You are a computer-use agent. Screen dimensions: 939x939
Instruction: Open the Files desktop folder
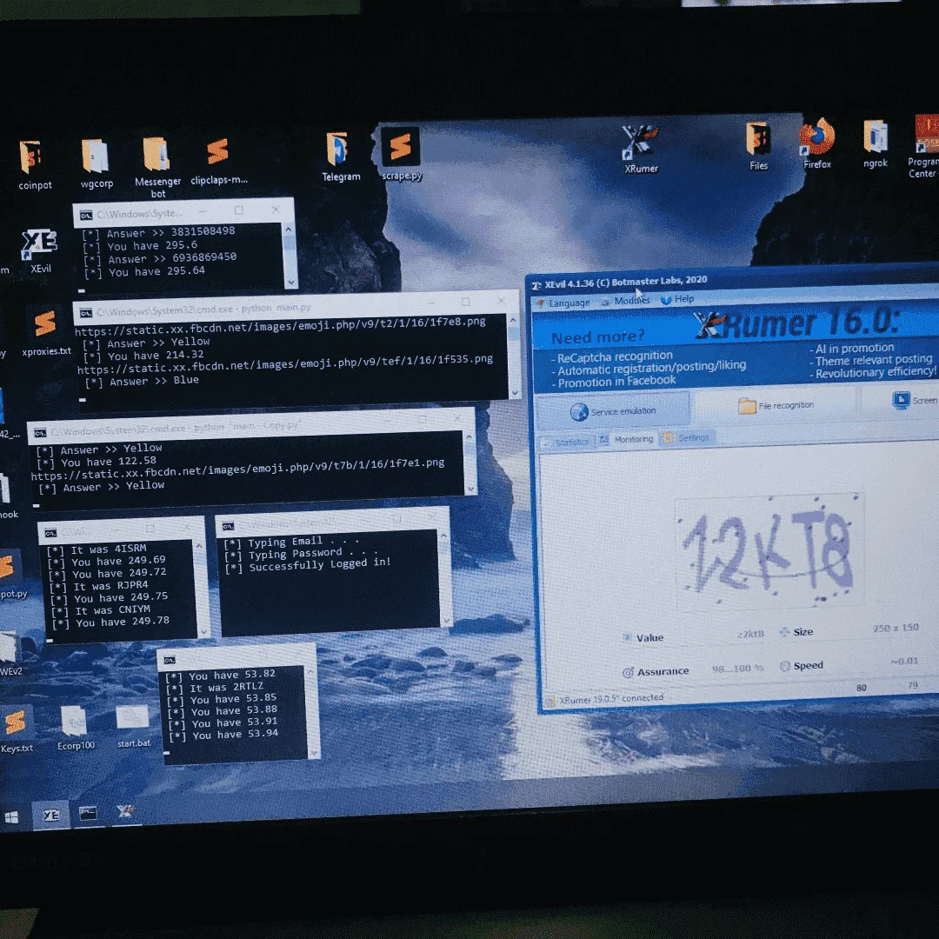(757, 145)
